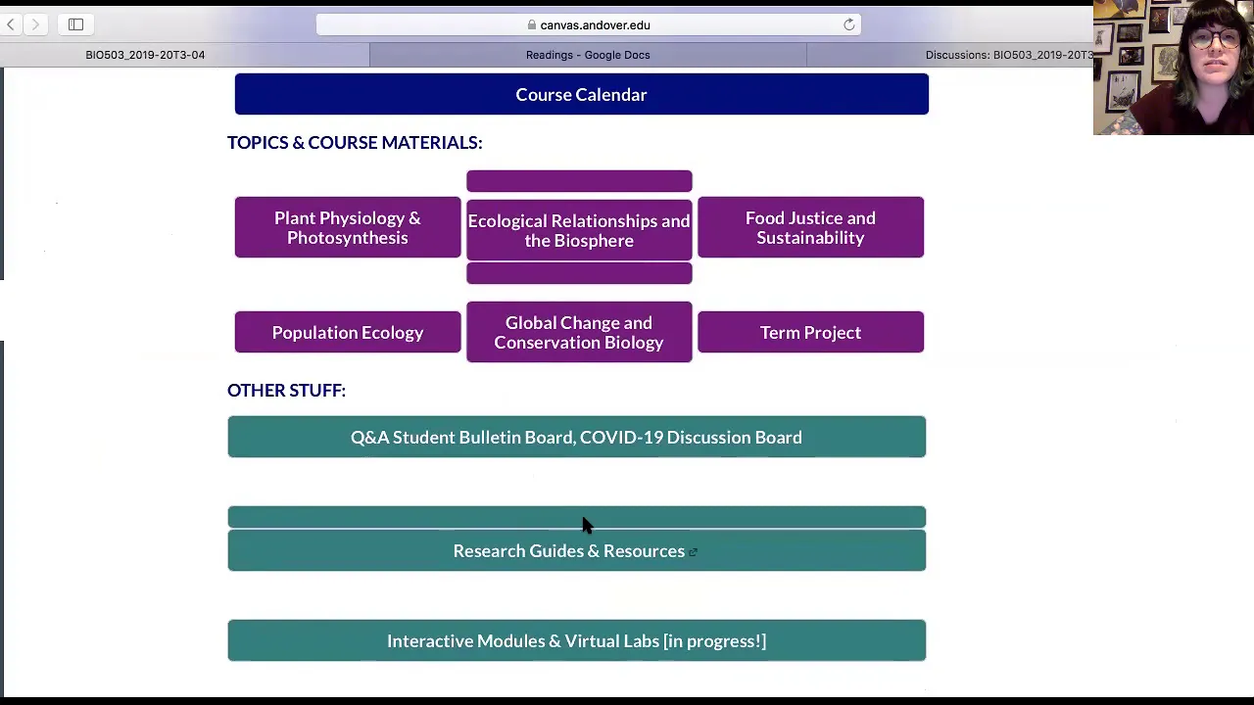Click the OTHER STUFF heading

pyautogui.click(x=286, y=390)
